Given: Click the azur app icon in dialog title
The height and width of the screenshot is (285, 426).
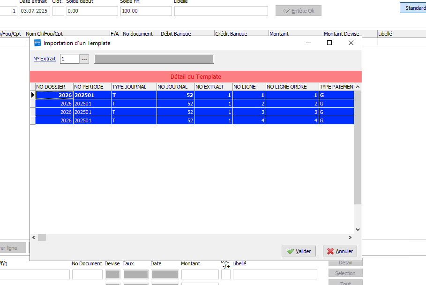Looking at the screenshot, I should pyautogui.click(x=37, y=43).
